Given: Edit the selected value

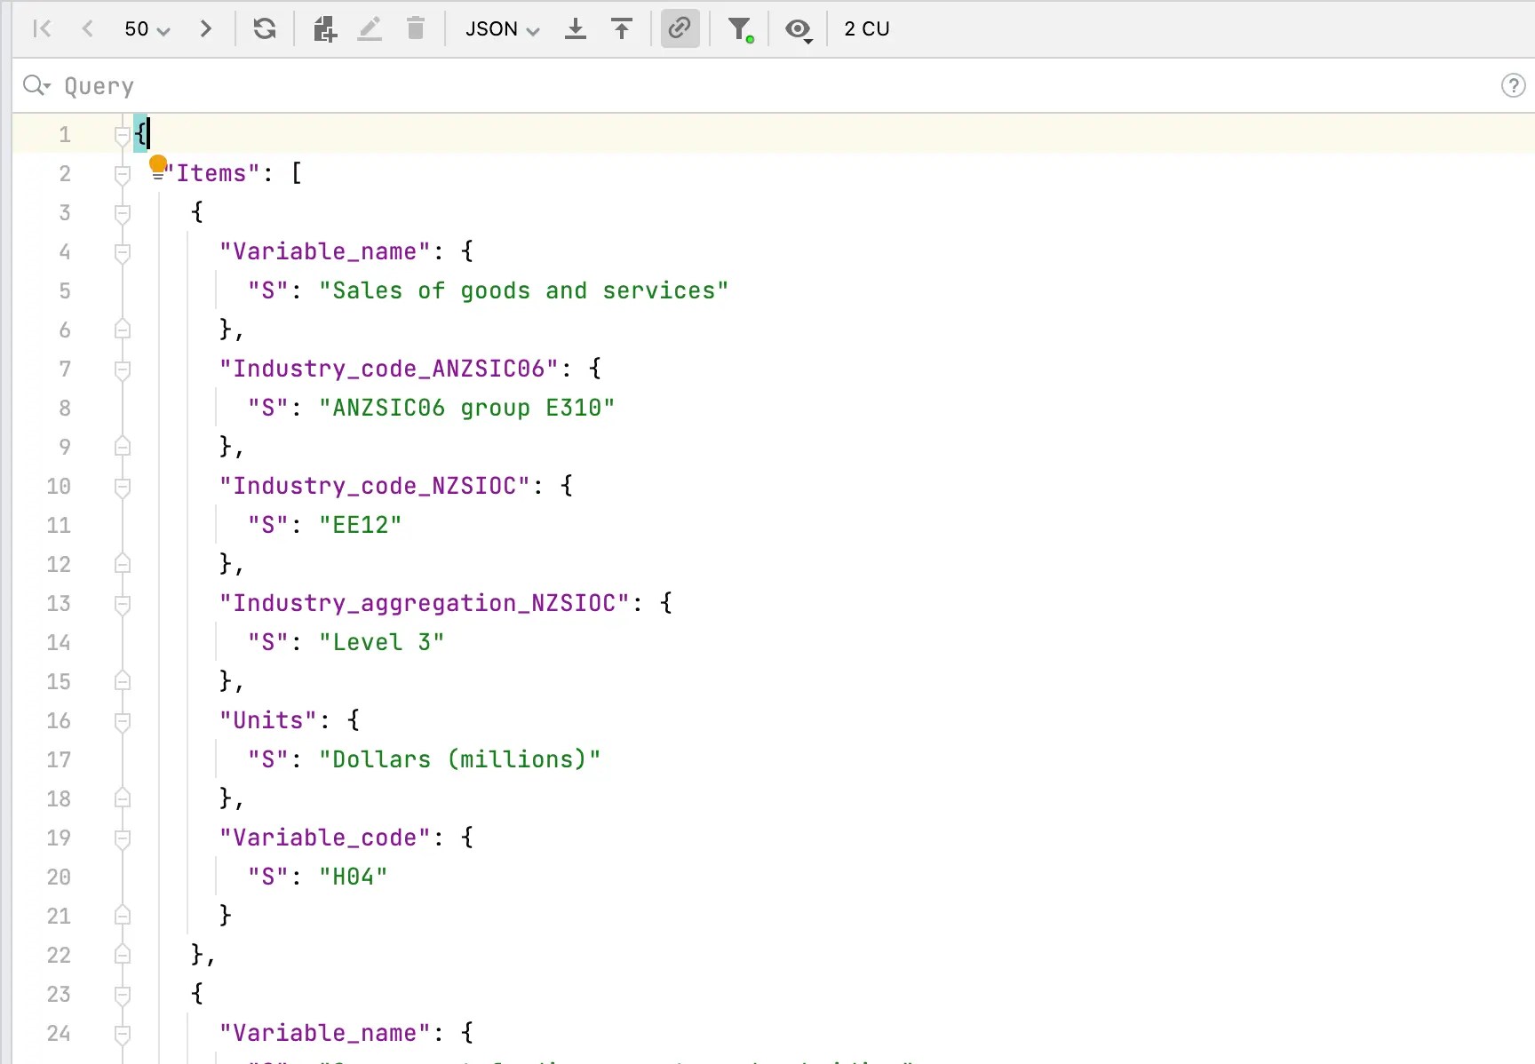Looking at the screenshot, I should point(370,28).
